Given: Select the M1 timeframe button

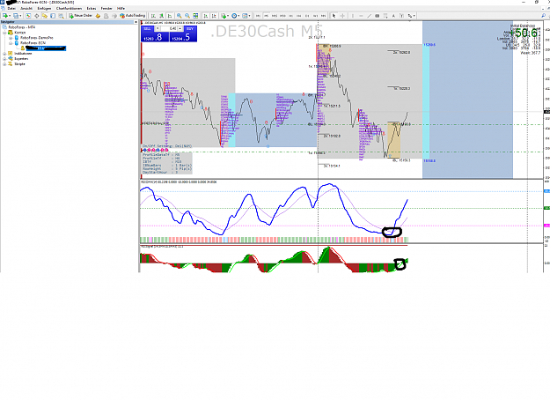Looking at the screenshot, I should [x=258, y=16].
